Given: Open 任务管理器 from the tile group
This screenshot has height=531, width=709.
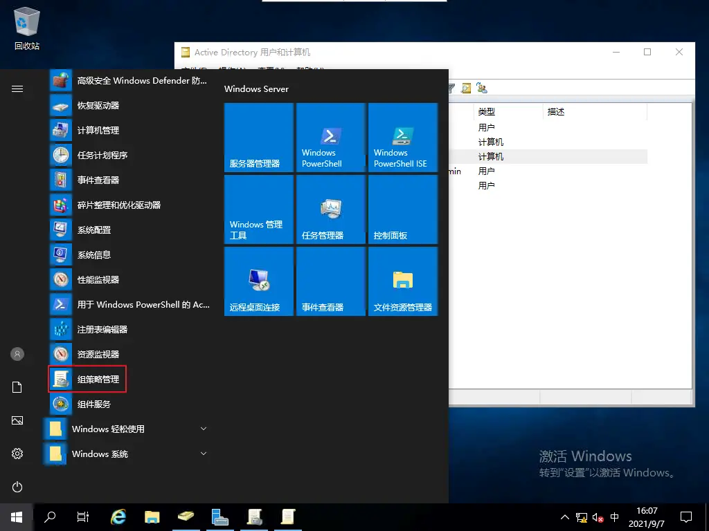Looking at the screenshot, I should point(330,209).
